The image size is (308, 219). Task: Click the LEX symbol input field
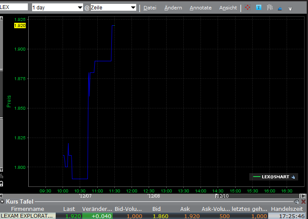click(14, 7)
